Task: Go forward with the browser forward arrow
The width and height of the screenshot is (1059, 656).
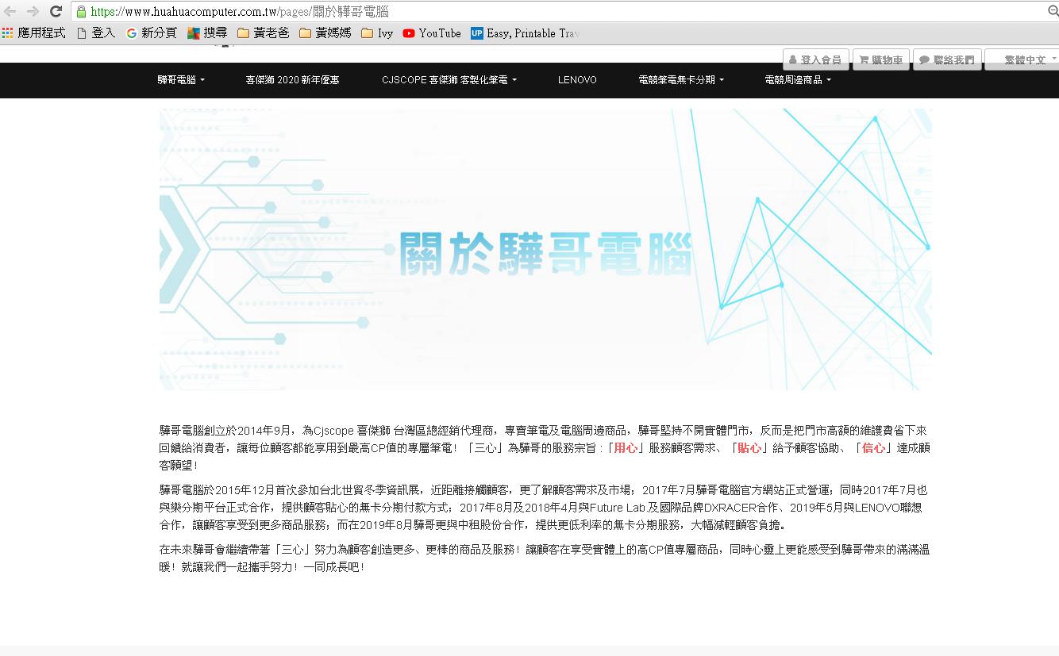Action: (x=33, y=11)
